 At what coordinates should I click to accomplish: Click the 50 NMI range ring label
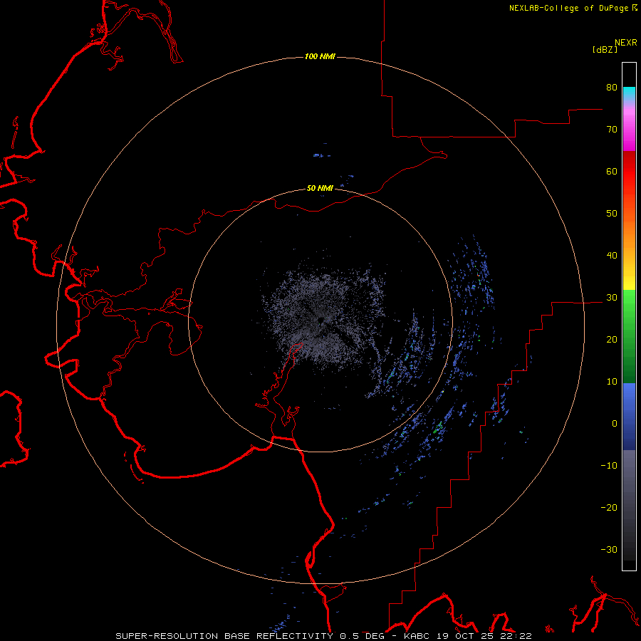[320, 189]
